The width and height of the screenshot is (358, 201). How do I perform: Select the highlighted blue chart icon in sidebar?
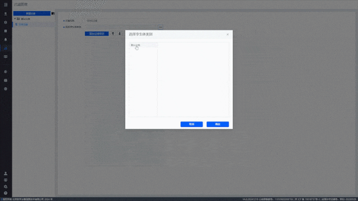(x=6, y=48)
